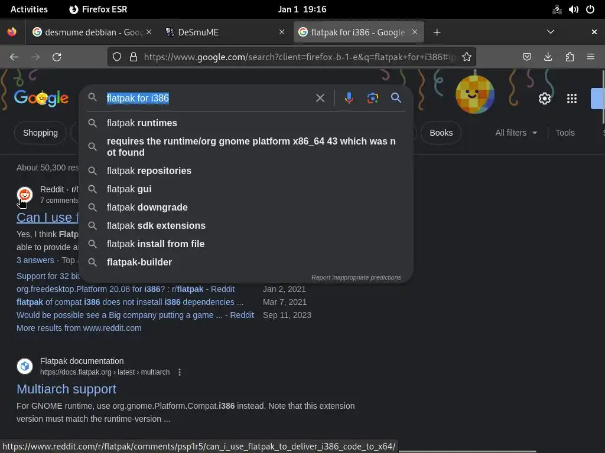Screen dimensions: 605x453
Task: Choose suggestion flatpak repositories
Action: click(x=246, y=170)
